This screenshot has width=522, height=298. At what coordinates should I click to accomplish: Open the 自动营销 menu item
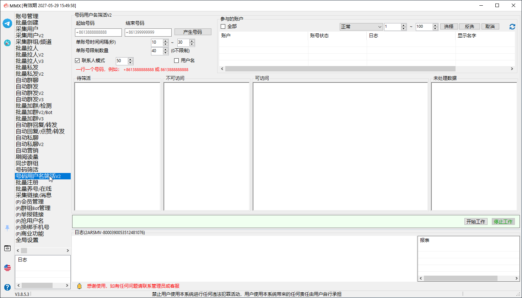[27, 151]
